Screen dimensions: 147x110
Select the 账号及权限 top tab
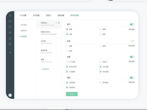pyautogui.click(x=75, y=15)
